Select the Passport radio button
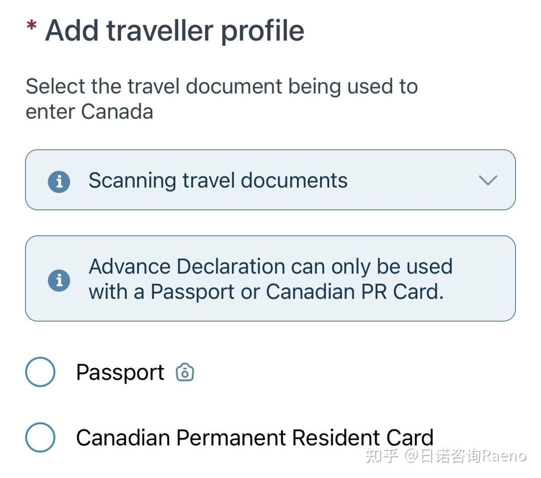The width and height of the screenshot is (541, 478). click(40, 372)
